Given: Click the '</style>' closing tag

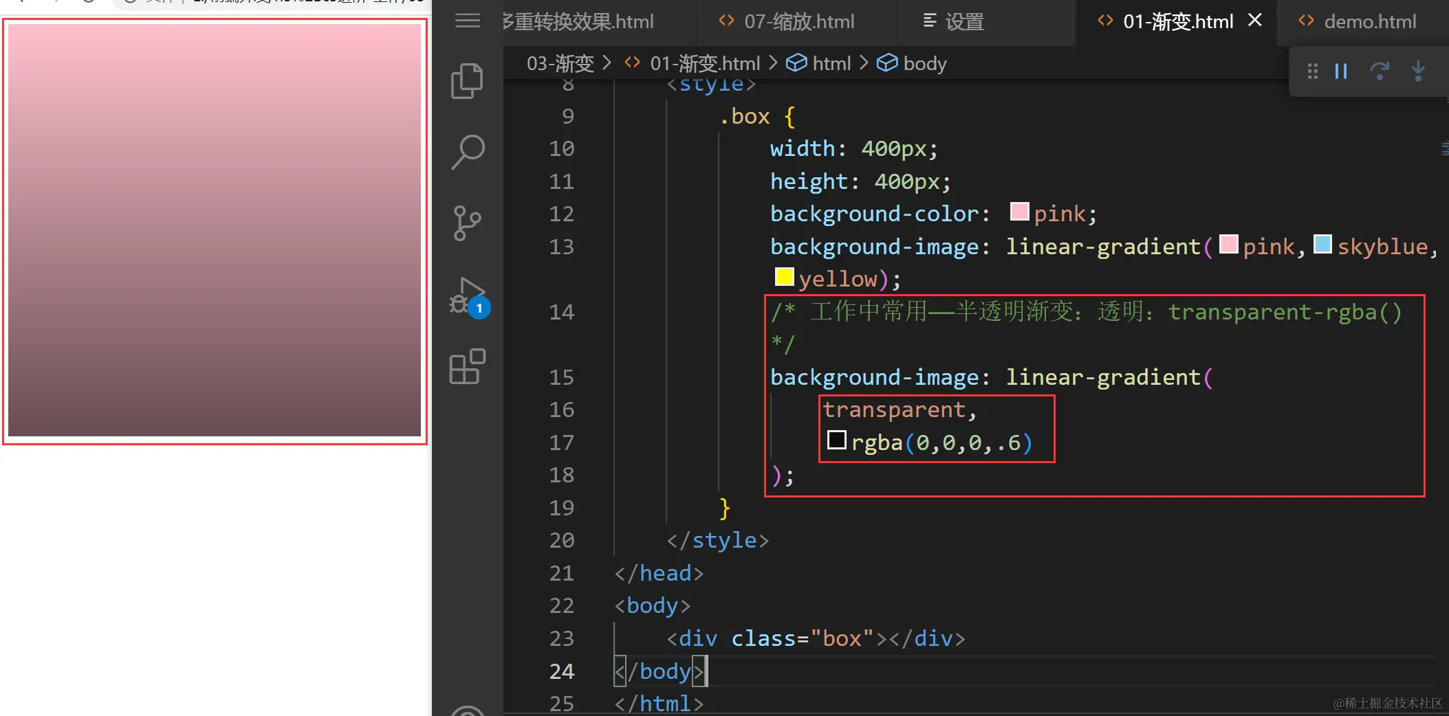Looking at the screenshot, I should (x=717, y=541).
